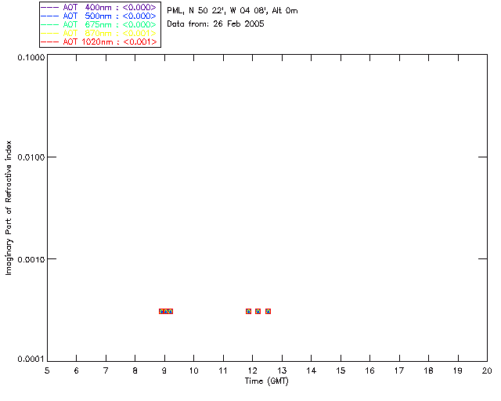Image resolution: width=501 pixels, height=401 pixels.
Task: Click the data marker near 12.5 GMT
Action: pyautogui.click(x=268, y=311)
